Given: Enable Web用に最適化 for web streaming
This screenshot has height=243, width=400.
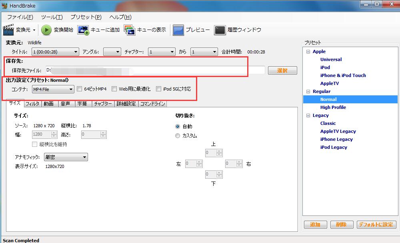Looking at the screenshot, I should pos(114,89).
